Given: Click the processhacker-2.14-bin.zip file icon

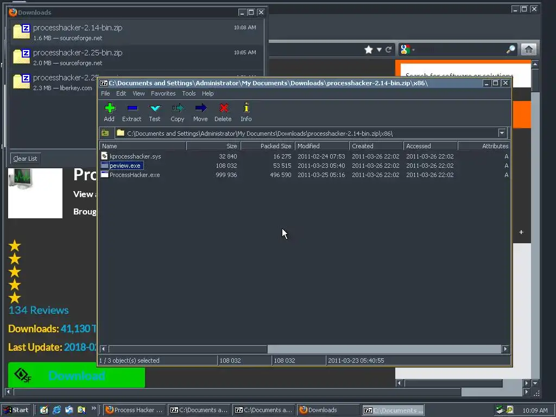Looking at the screenshot, I should pyautogui.click(x=22, y=31).
